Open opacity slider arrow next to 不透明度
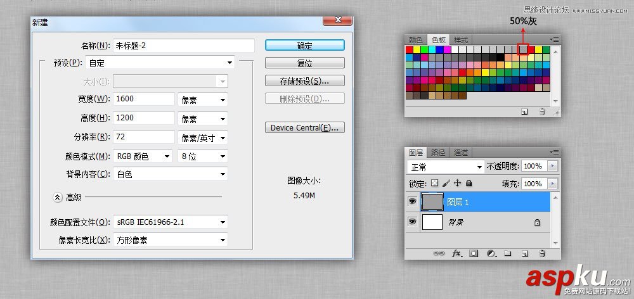The width and height of the screenshot is (634, 299). pyautogui.click(x=552, y=166)
